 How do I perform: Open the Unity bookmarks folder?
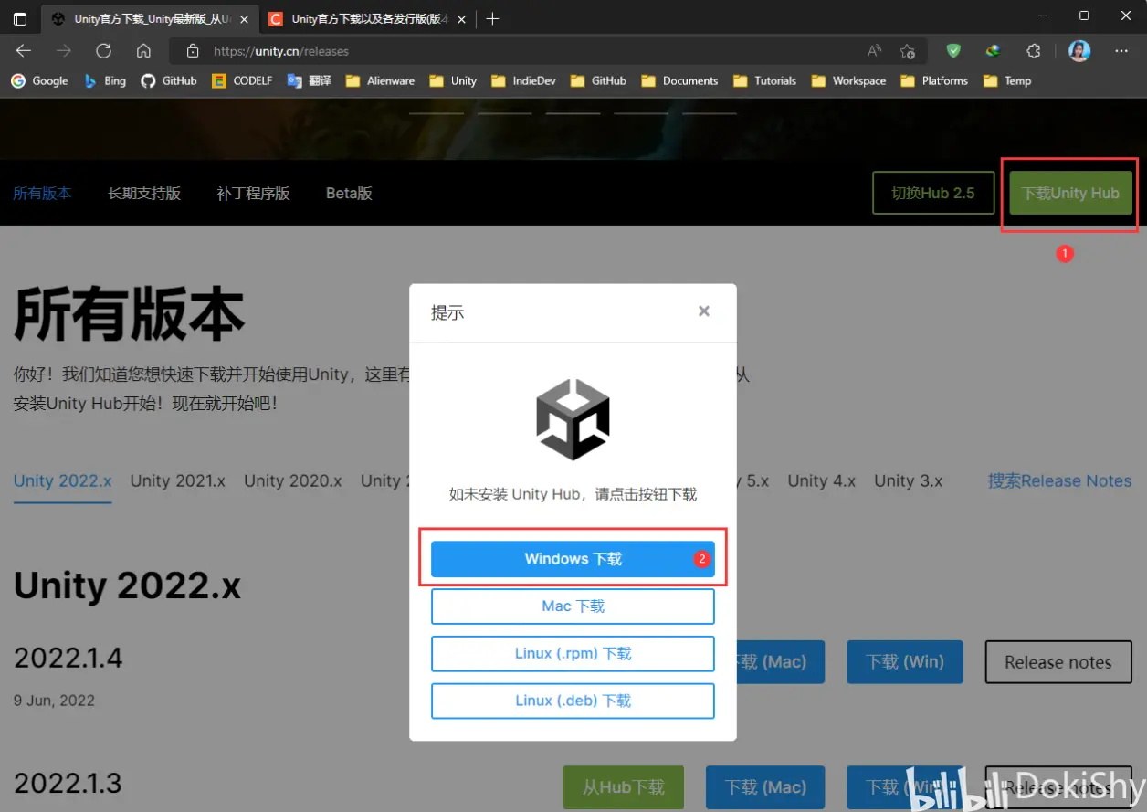point(453,80)
